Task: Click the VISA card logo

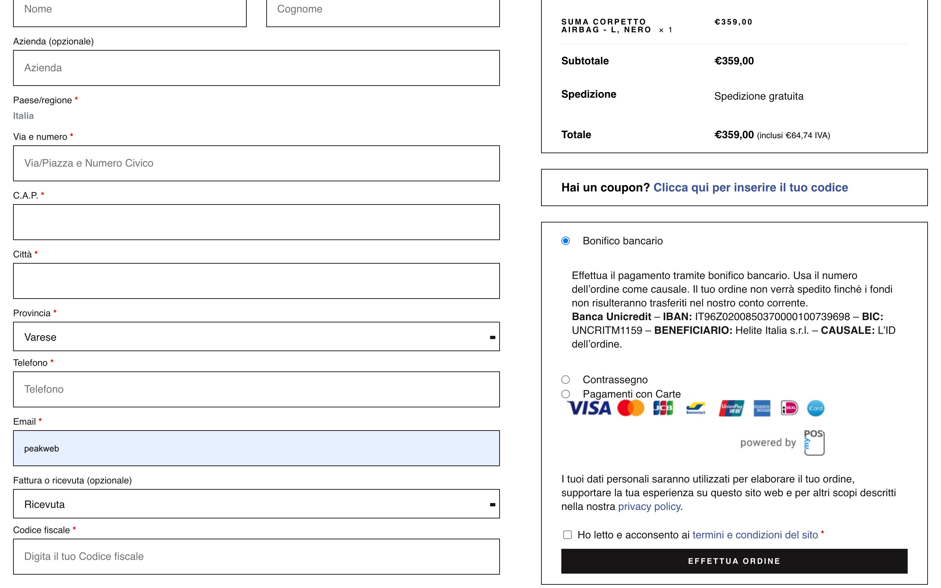Action: pyautogui.click(x=589, y=408)
